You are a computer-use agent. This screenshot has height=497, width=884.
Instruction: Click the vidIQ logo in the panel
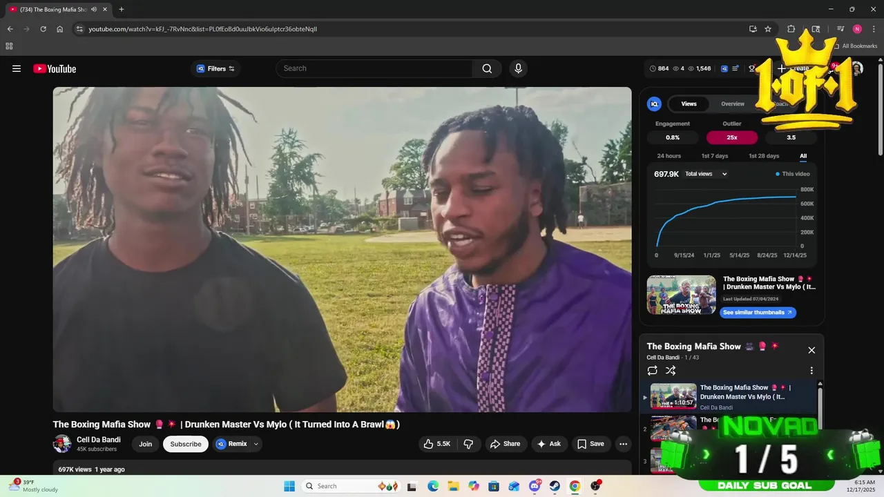pos(654,104)
